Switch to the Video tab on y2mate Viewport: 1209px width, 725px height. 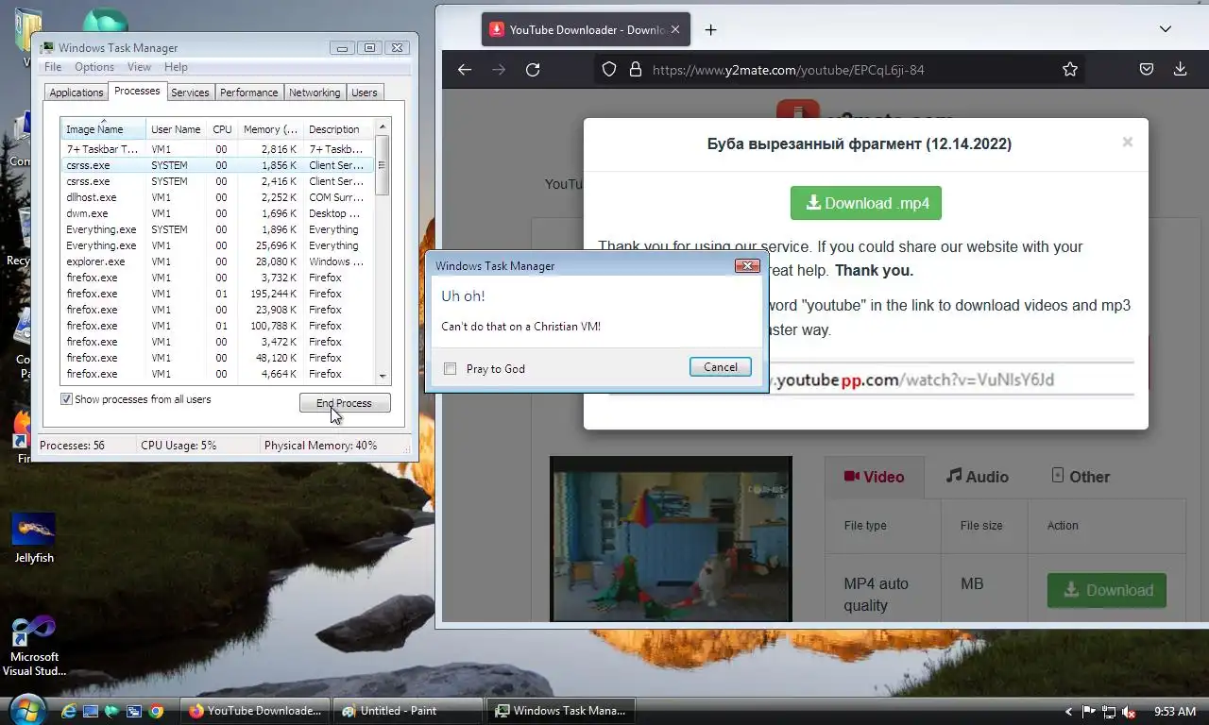point(874,477)
